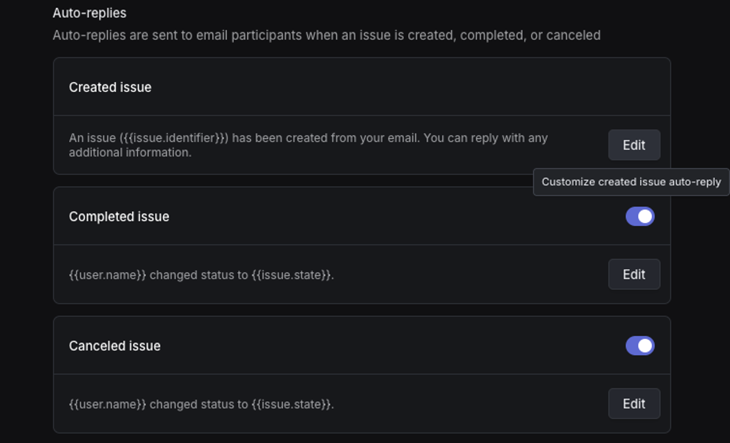This screenshot has height=443, width=730.
Task: Select the Created issue section header
Action: click(110, 87)
